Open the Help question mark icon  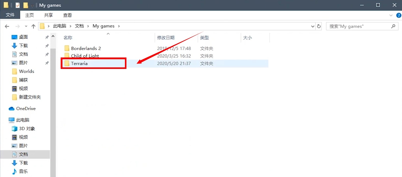coord(399,16)
